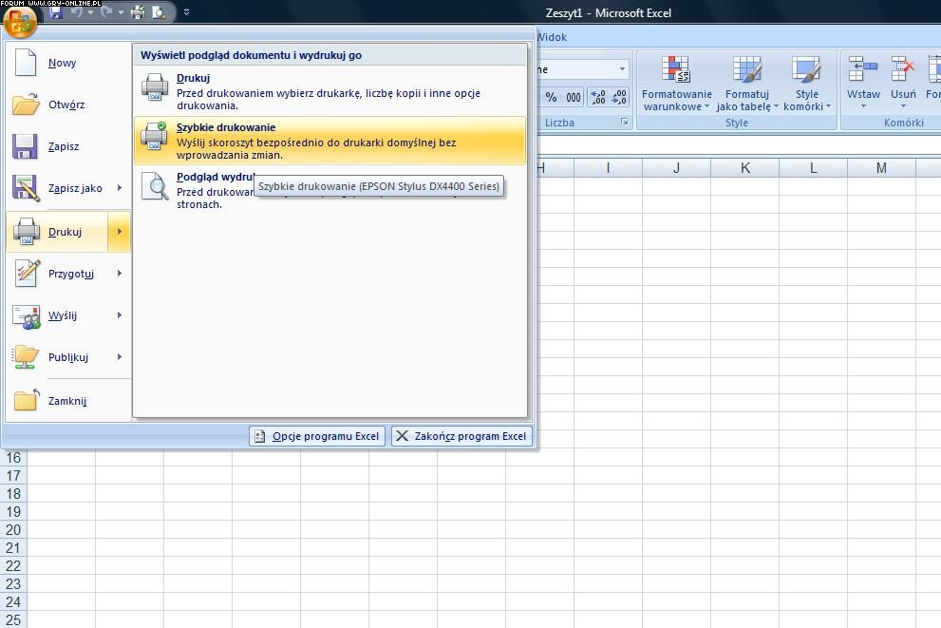The image size is (941, 628).
Task: Choose Zapisz jako in the Office menu
Action: tap(67, 188)
